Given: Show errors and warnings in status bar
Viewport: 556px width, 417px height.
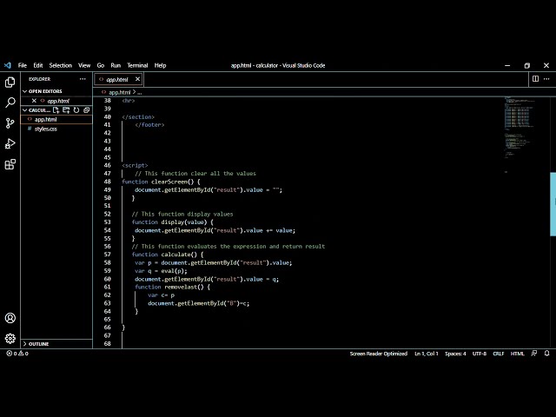Looking at the screenshot, I should [17, 354].
